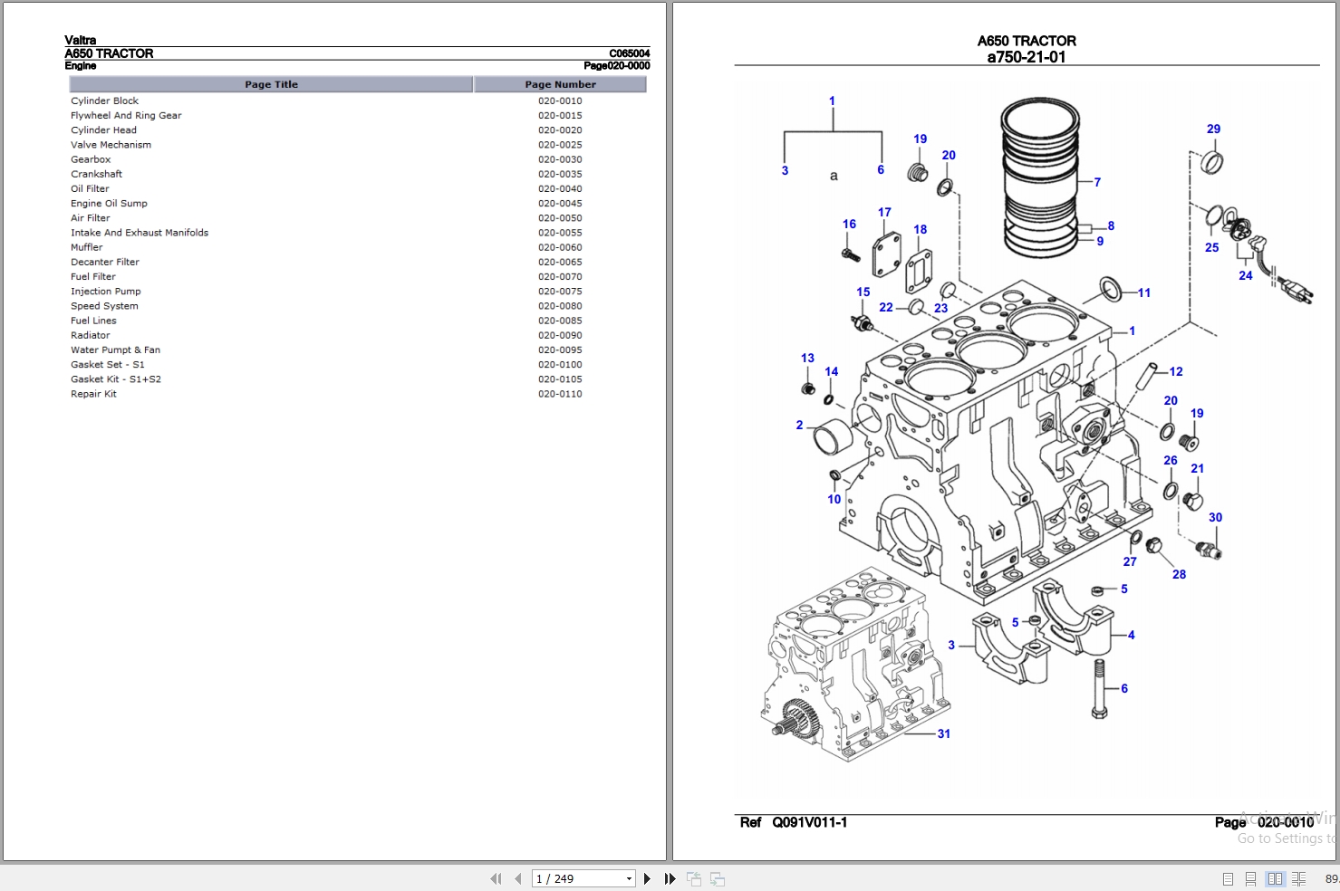
Task: Click the Valtra title text
Action: (x=80, y=40)
